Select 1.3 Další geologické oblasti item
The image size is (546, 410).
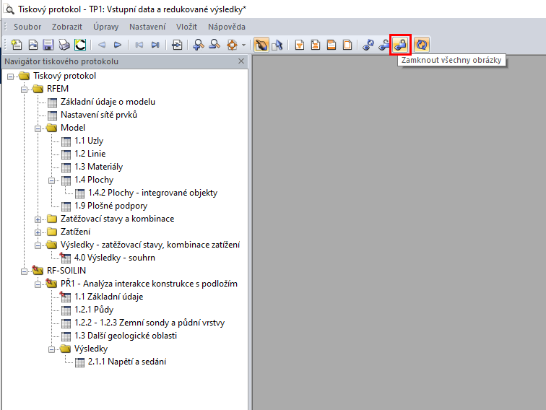coord(126,336)
